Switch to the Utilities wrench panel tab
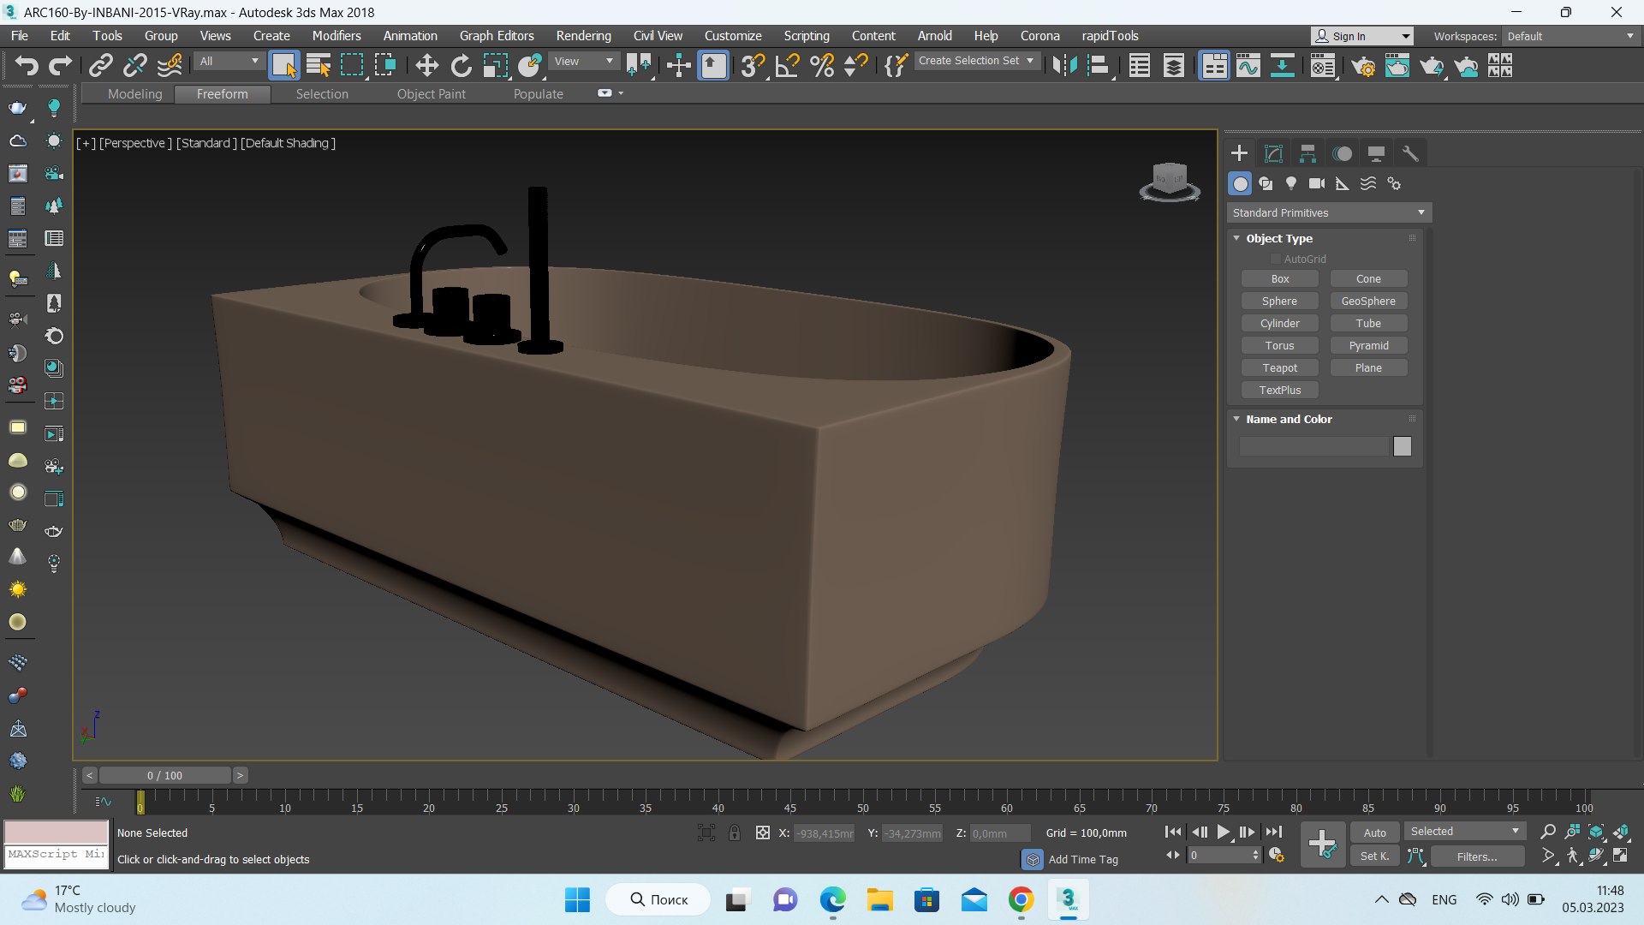Screen dimensions: 1644x925 point(1410,153)
